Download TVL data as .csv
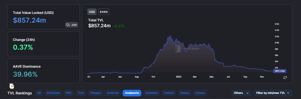This screenshot has width=301, height=99. pos(72,25)
